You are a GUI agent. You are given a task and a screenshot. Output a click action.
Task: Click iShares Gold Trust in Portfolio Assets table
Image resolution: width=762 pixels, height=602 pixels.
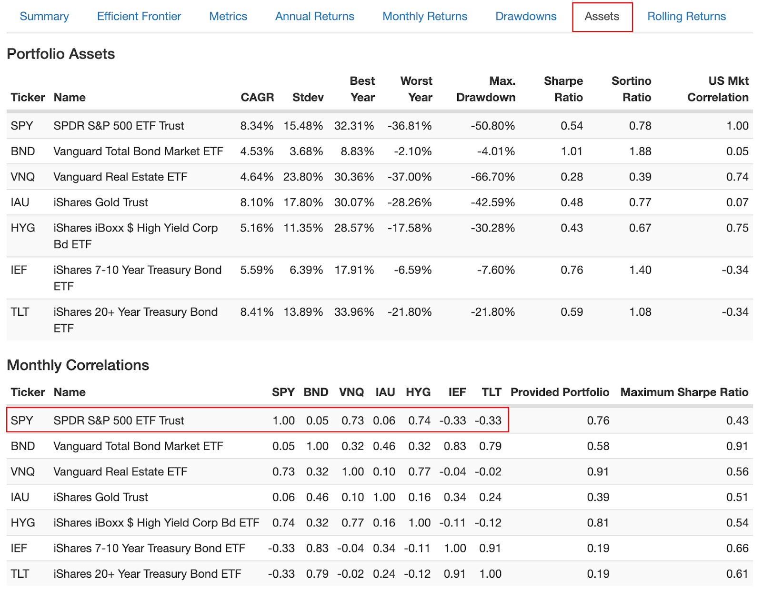[100, 202]
